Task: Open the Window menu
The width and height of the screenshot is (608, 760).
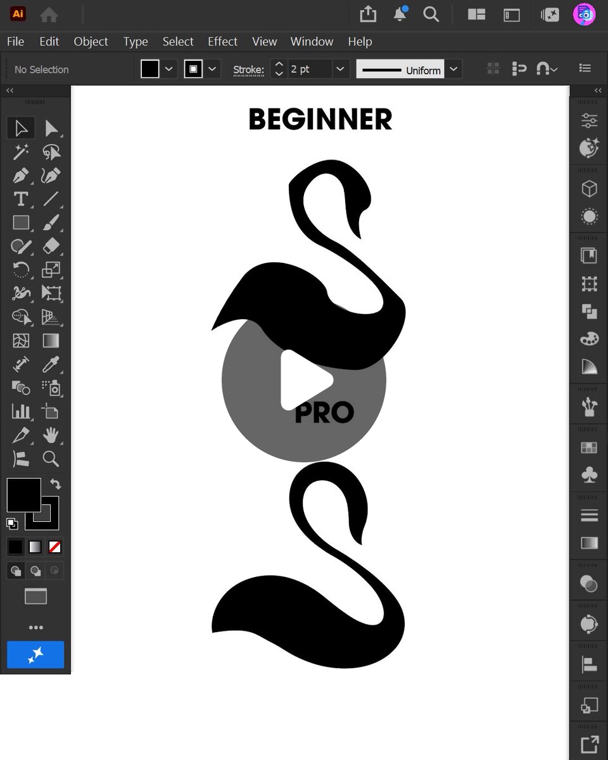Action: (x=312, y=41)
